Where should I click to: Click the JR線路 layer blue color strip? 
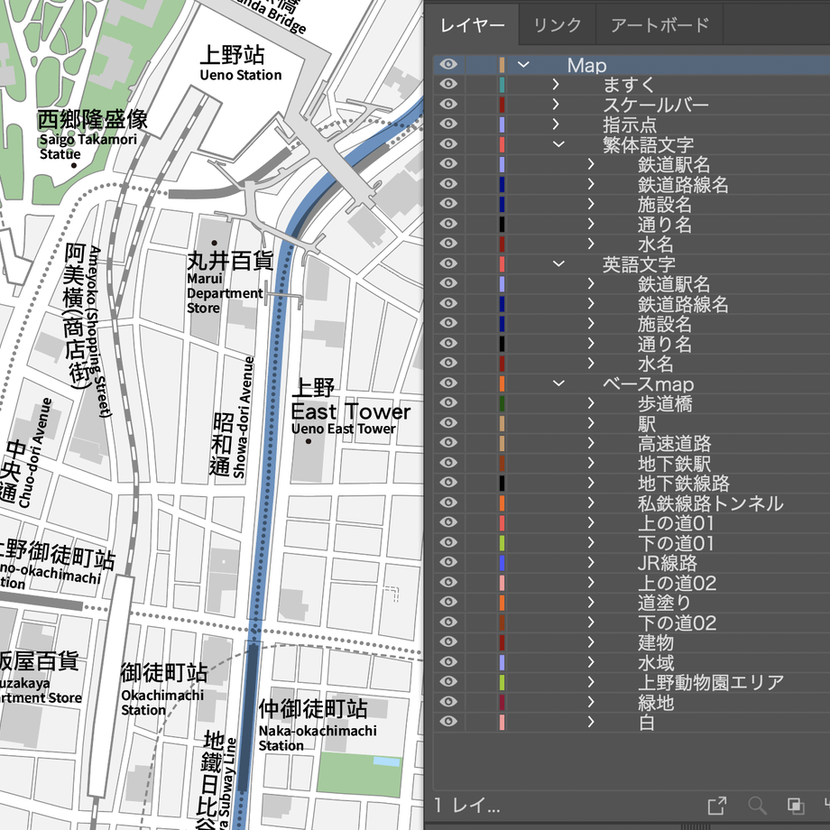point(502,562)
